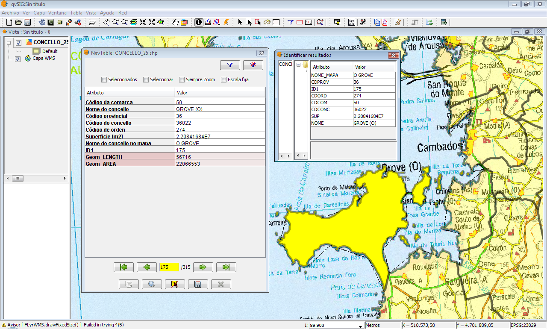The image size is (547, 329).
Task: Select Capa WMS layer name
Action: coord(44,59)
